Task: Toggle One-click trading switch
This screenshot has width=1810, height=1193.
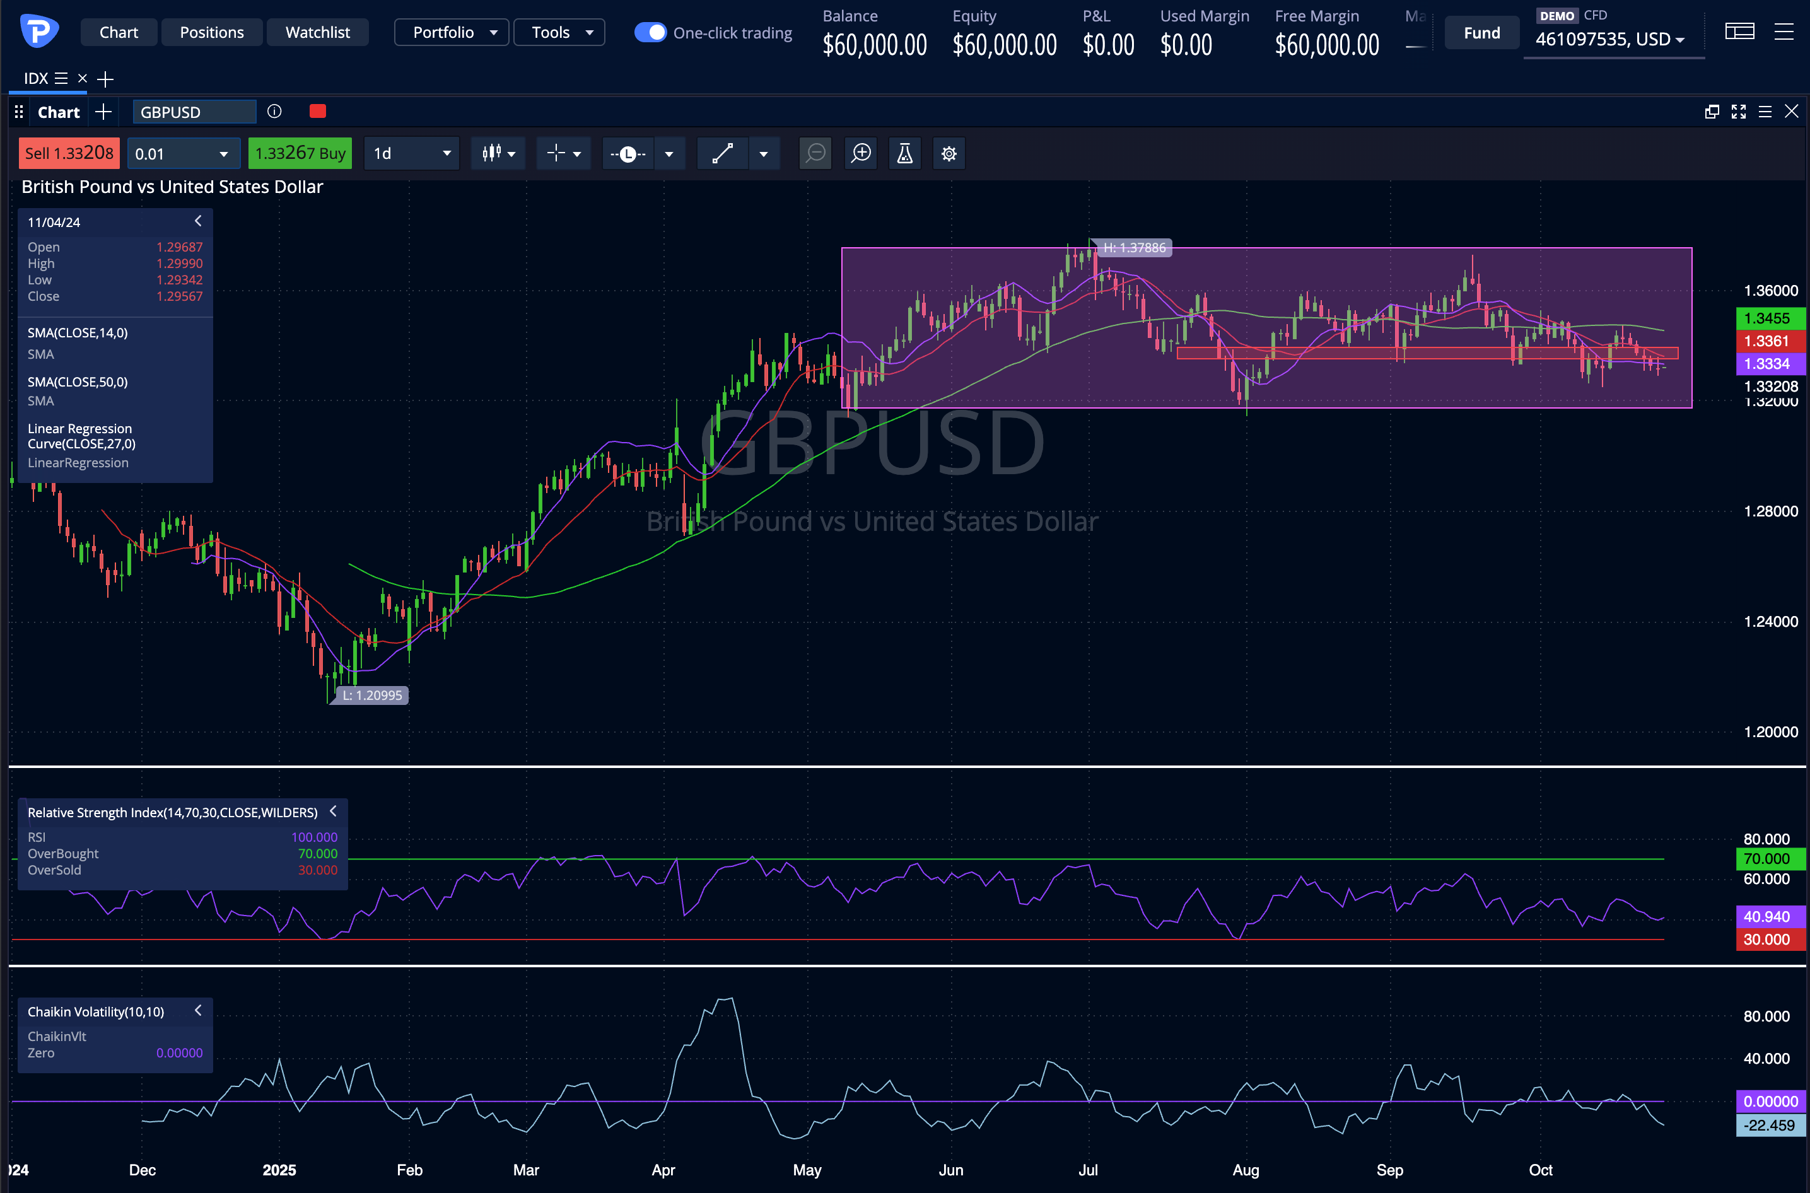Action: (x=650, y=33)
